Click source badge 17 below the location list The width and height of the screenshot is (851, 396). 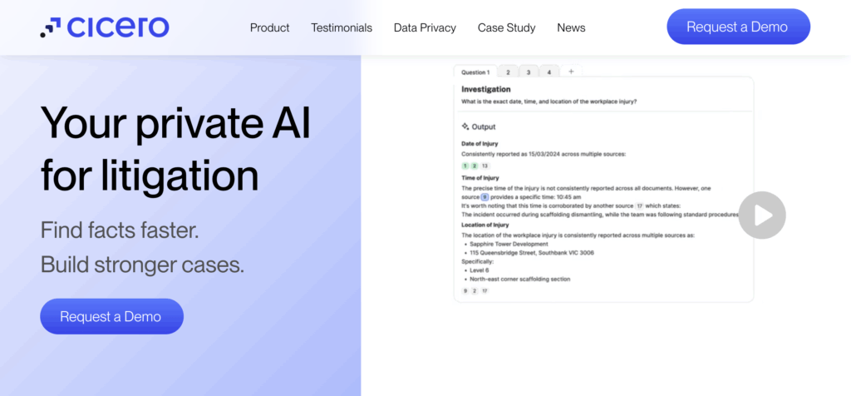click(485, 291)
